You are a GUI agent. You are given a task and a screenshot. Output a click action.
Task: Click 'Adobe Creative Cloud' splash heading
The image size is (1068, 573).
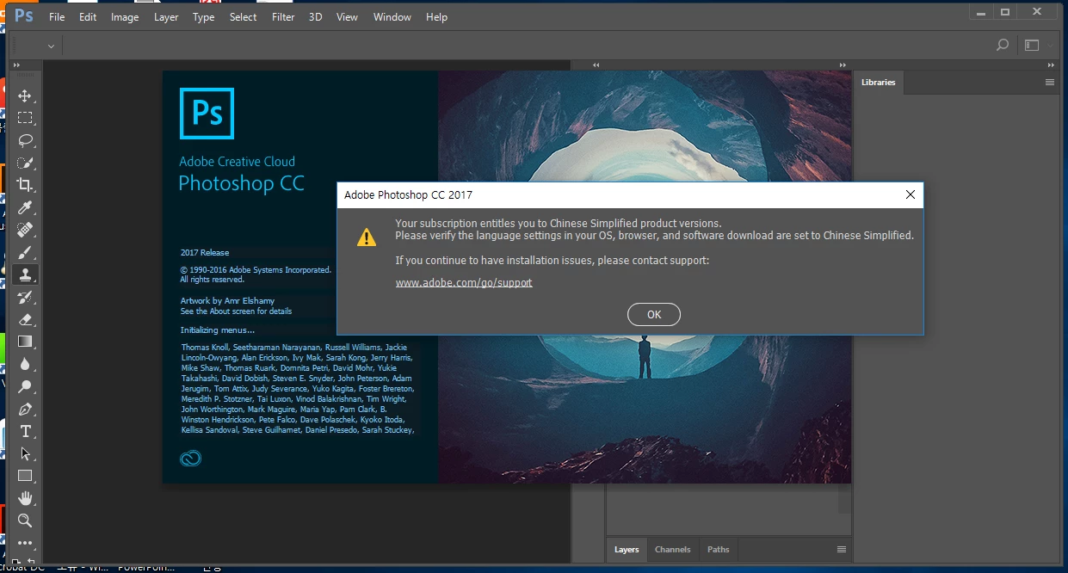tap(237, 162)
